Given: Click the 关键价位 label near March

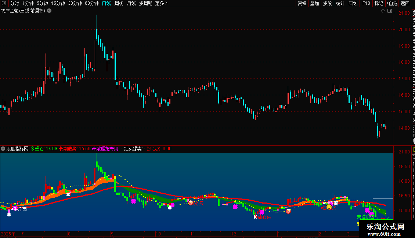Looking at the screenshot, I should click(365, 217).
